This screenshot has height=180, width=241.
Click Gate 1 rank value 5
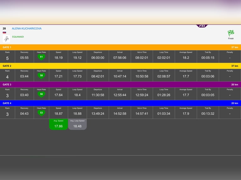(7, 58)
